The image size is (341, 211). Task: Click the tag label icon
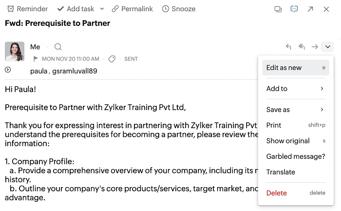(112, 59)
